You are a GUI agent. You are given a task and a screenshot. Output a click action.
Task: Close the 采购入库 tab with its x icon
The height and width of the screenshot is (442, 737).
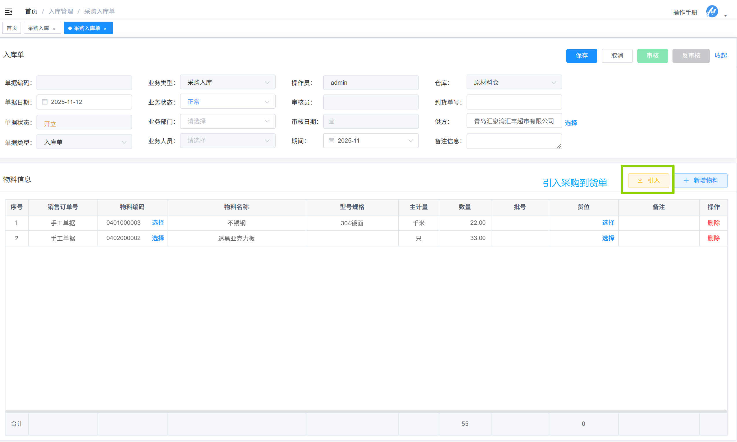[x=54, y=29]
